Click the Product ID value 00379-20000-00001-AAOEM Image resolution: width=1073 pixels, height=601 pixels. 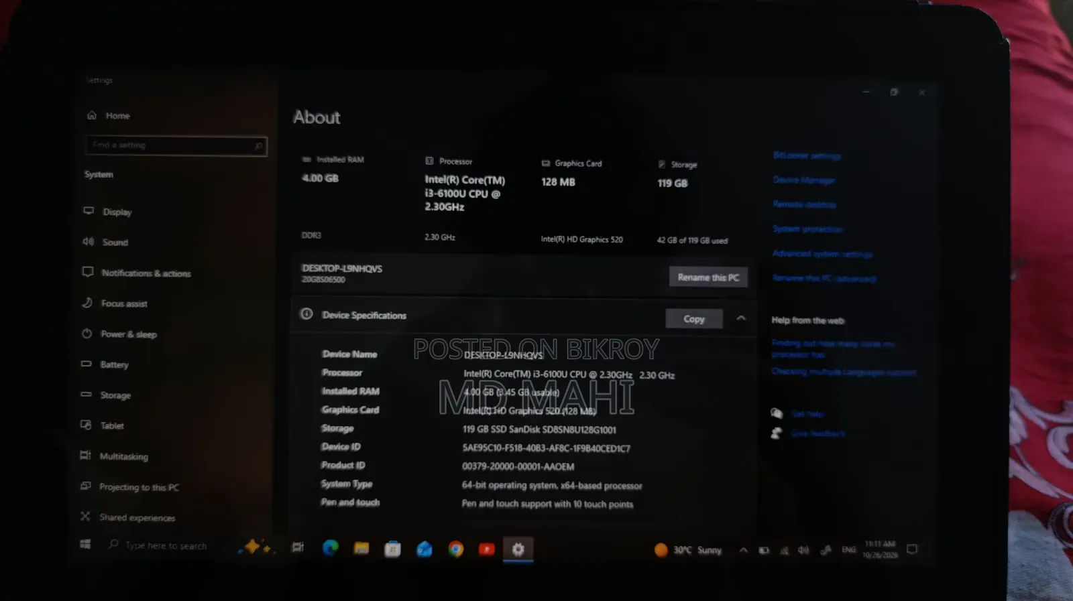[x=518, y=466]
